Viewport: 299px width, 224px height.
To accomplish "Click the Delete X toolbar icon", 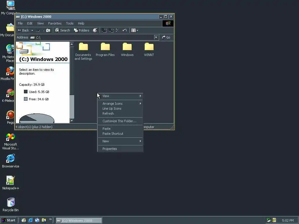I will [117, 30].
